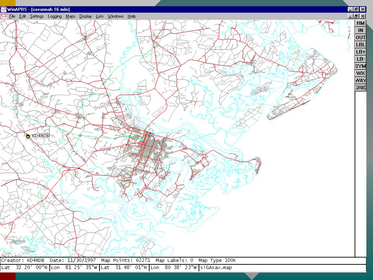The image size is (373, 280).
Task: Decrease labels with the LB- button
Action: click(361, 59)
